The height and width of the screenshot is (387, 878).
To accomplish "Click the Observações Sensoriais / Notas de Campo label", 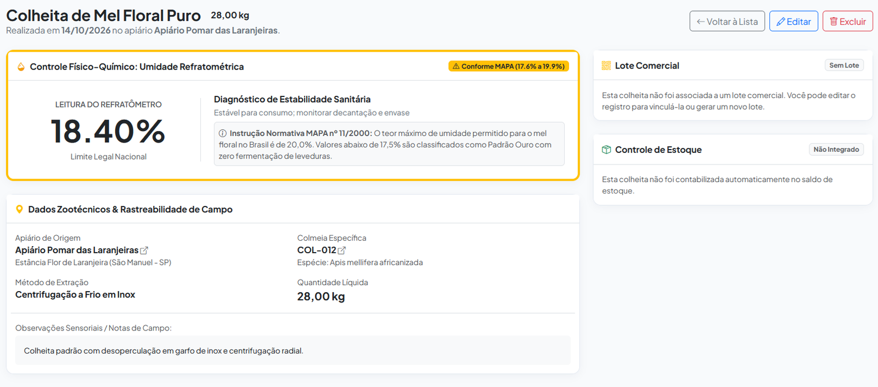I will click(93, 328).
